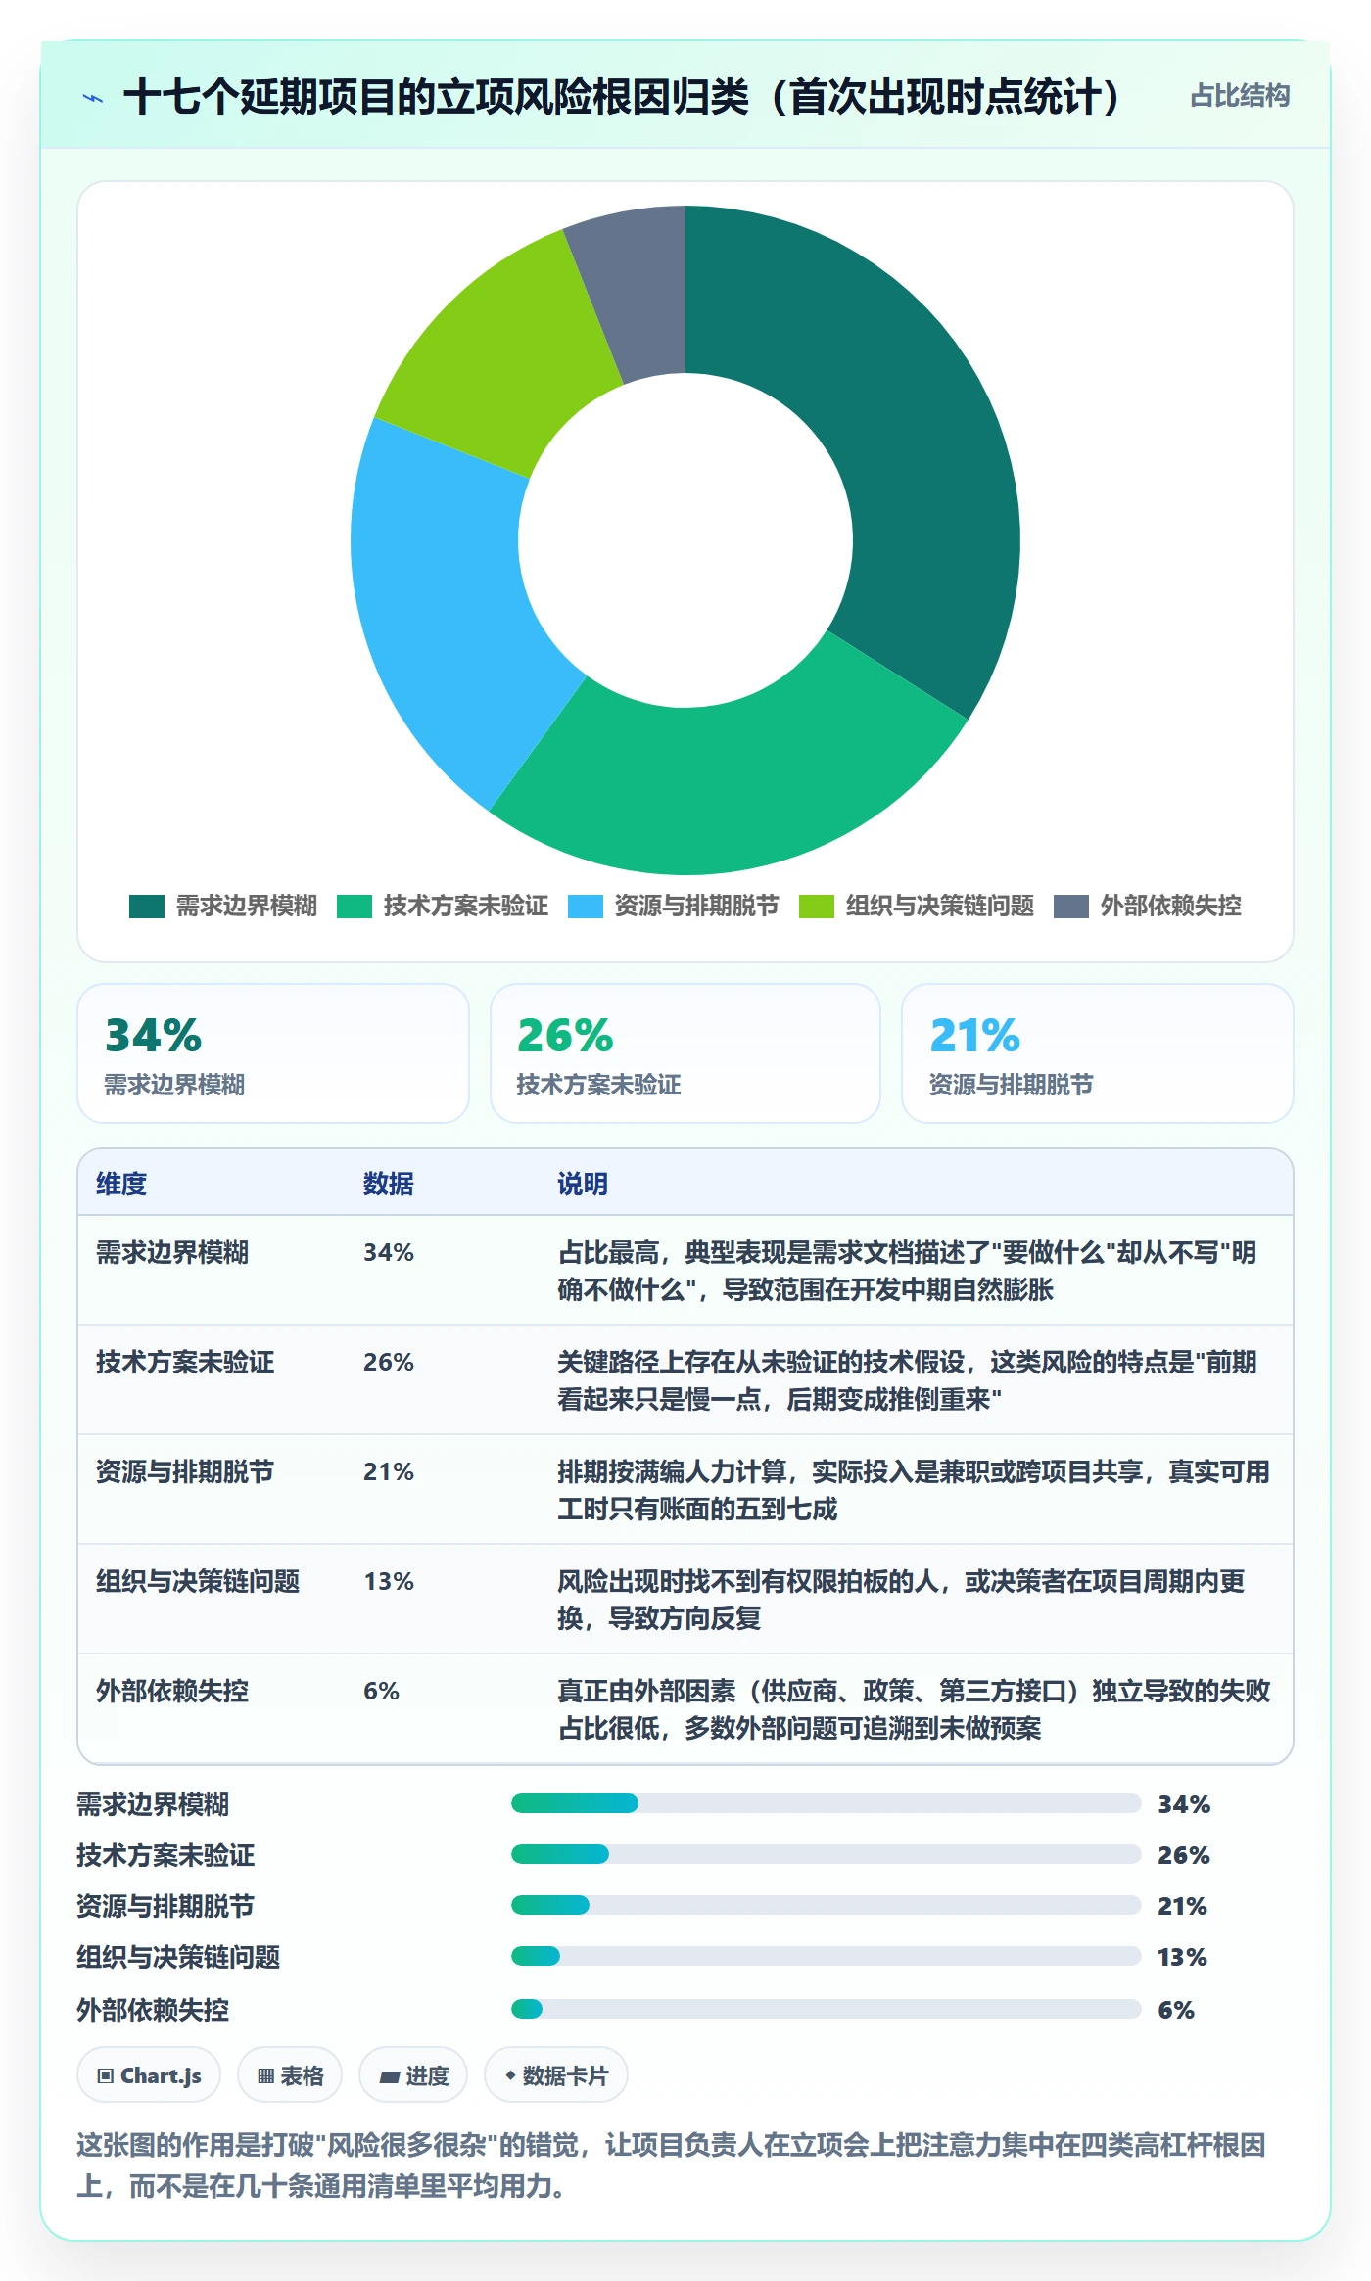Click description starting 占比最高，典型表现
This screenshot has height=2281, width=1371.
click(x=908, y=1271)
